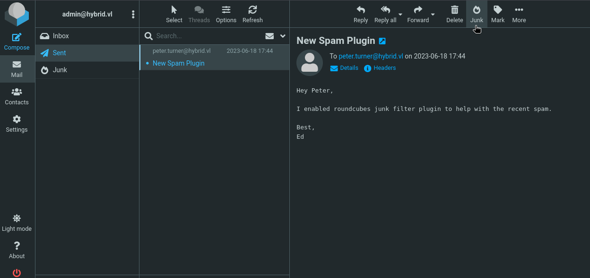590x278 pixels.
Task: Click the peter.turner@hybrid.vl sender in the message list
Action: pyautogui.click(x=182, y=51)
